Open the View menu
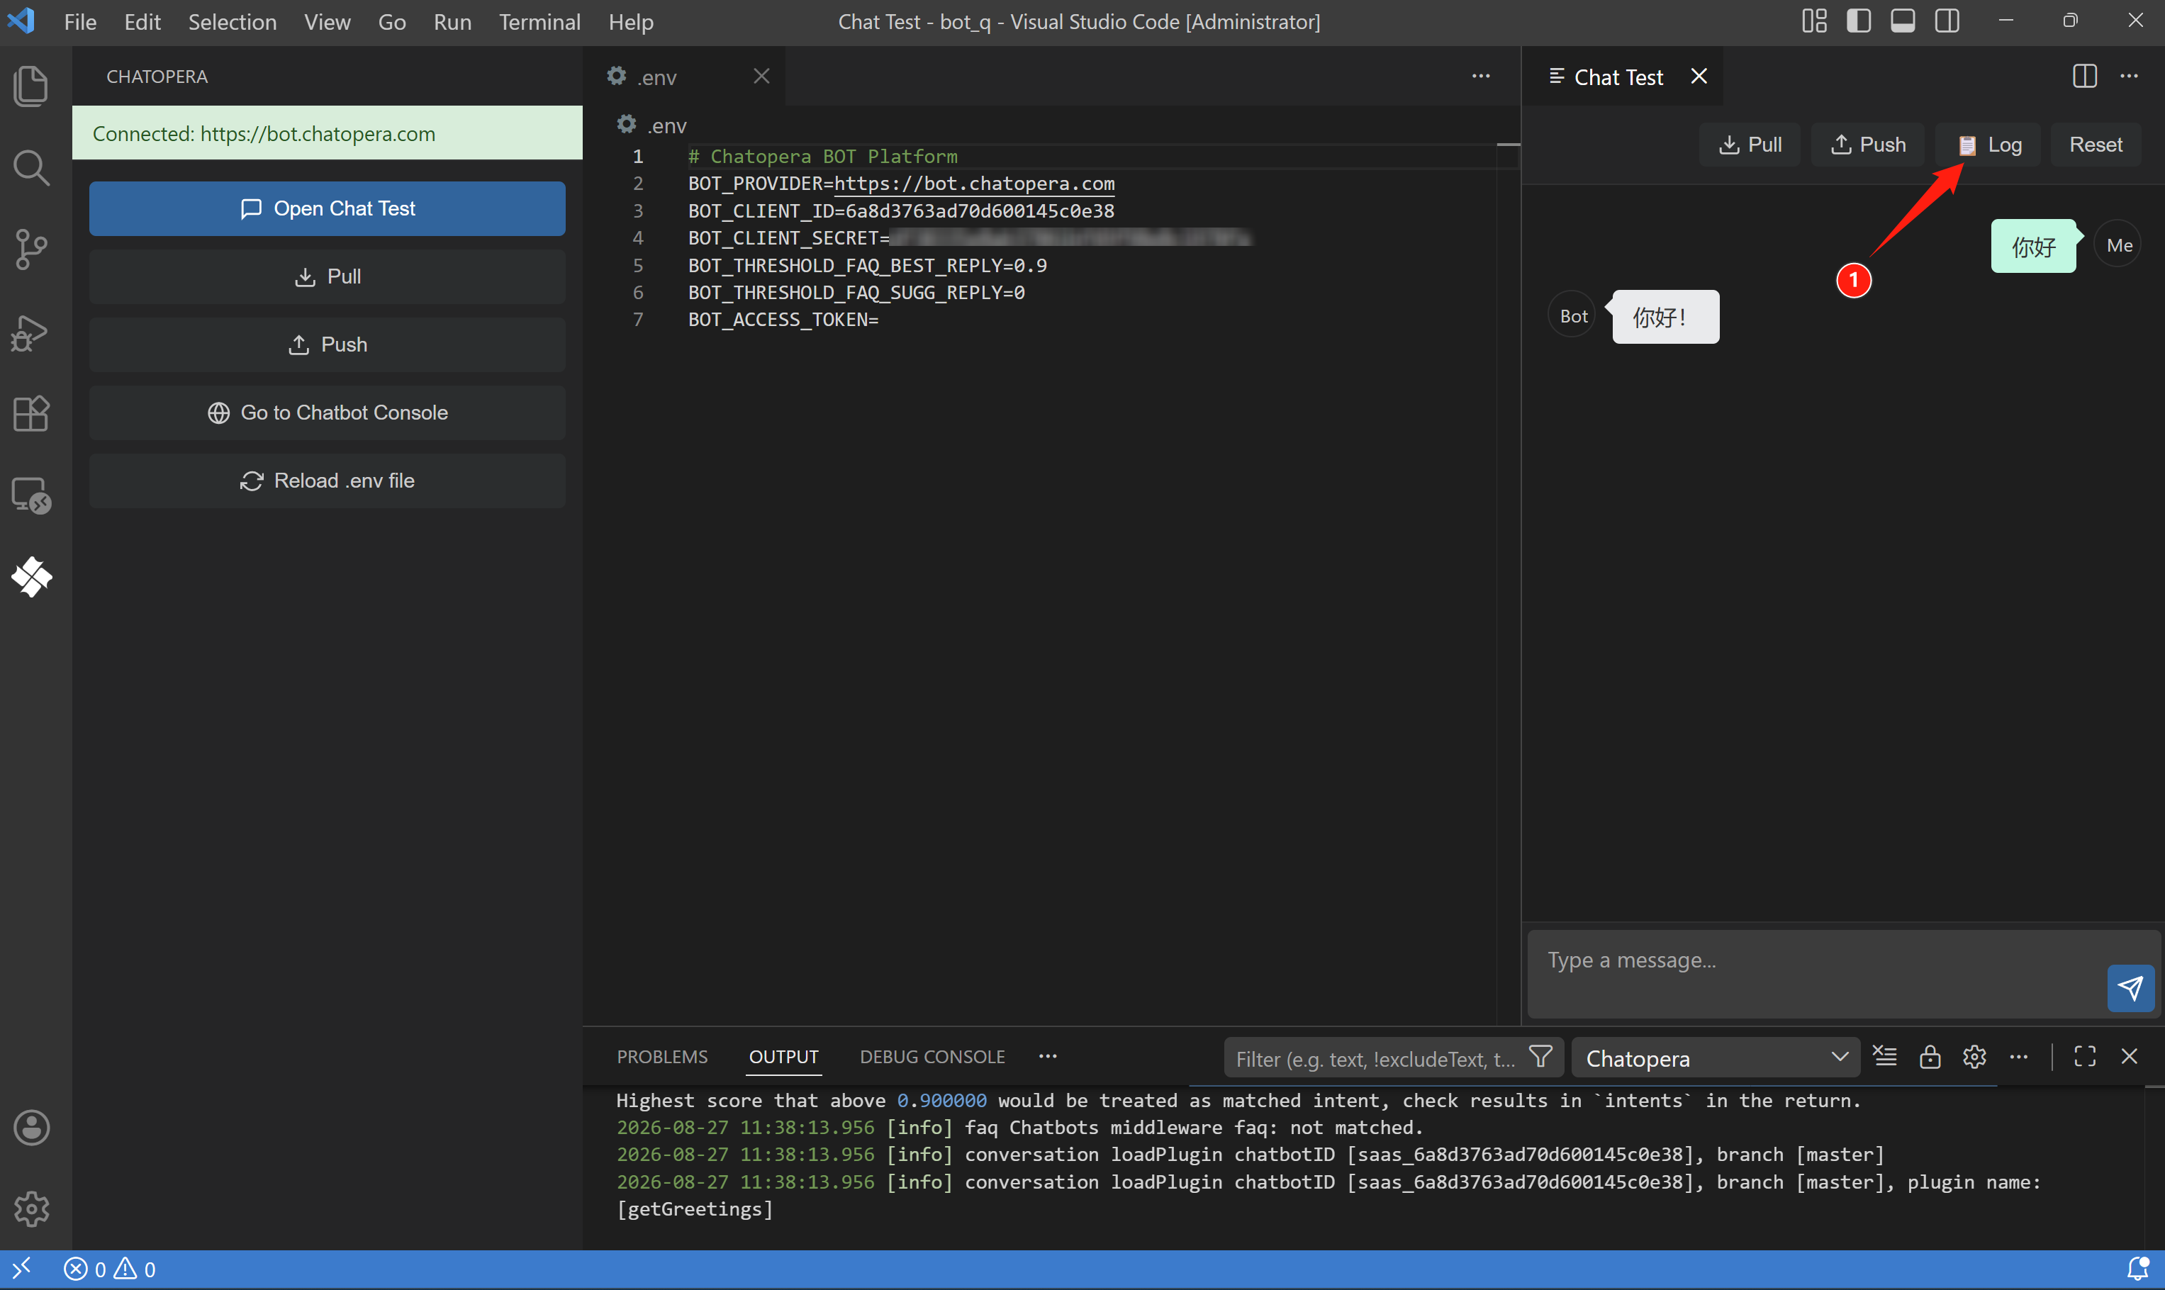The image size is (2165, 1290). click(327, 22)
